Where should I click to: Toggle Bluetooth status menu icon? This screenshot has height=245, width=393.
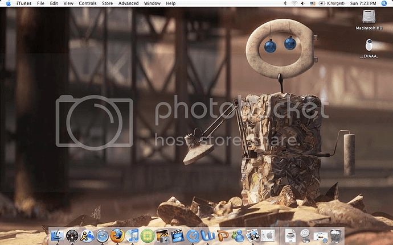[x=285, y=3]
